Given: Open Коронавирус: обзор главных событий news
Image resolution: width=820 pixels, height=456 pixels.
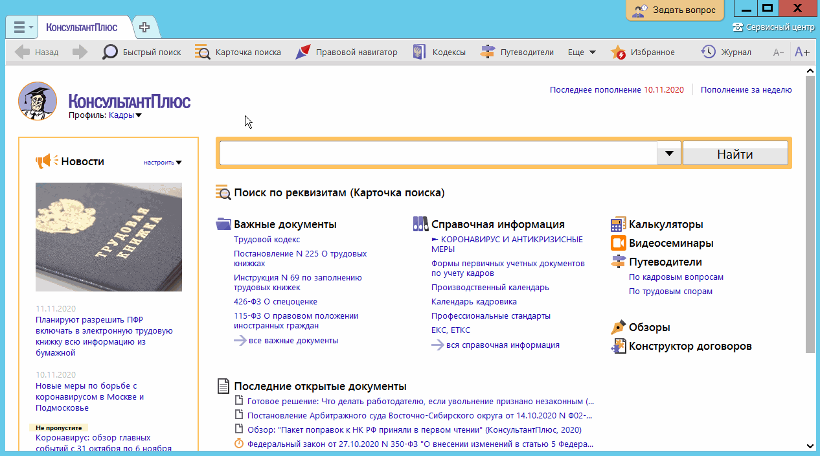Looking at the screenshot, I should pyautogui.click(x=104, y=443).
